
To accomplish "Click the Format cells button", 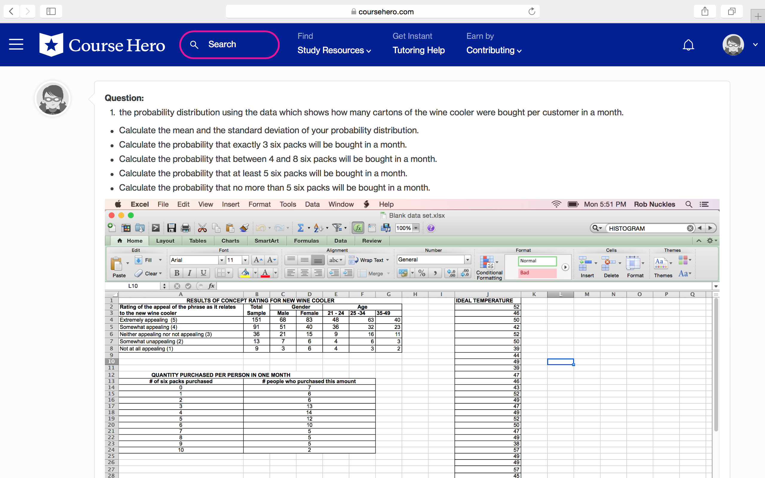I will (635, 266).
